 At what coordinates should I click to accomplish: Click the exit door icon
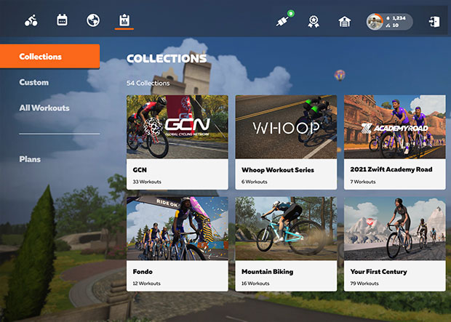435,21
